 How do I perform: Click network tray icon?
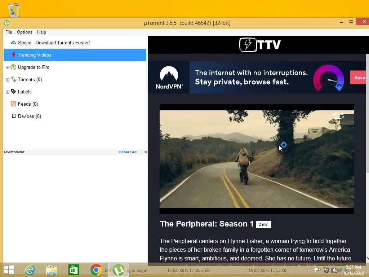pos(326,270)
